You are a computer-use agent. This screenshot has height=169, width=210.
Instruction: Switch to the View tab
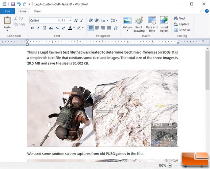pos(37,11)
